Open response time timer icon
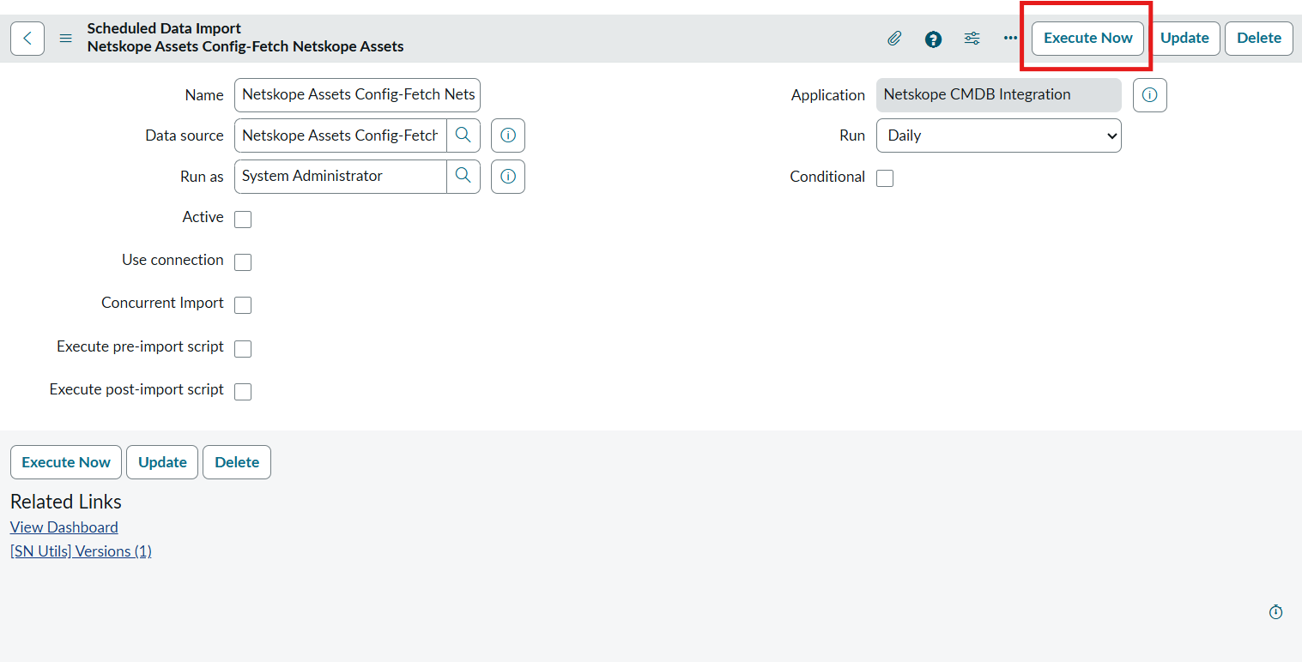 coord(1275,612)
